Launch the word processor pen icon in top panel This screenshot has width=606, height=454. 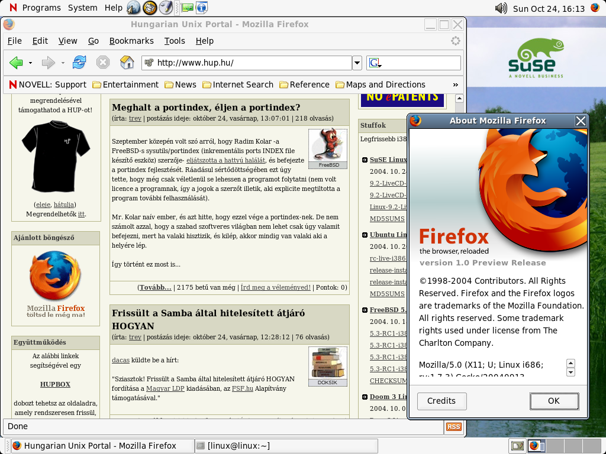tap(166, 8)
